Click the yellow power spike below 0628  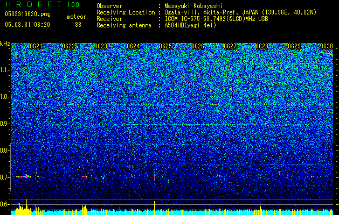click(260, 209)
